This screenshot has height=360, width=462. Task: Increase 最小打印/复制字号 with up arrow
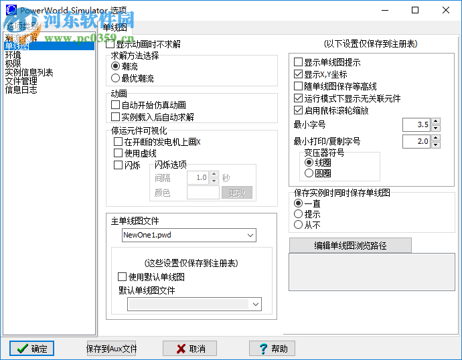pyautogui.click(x=436, y=138)
